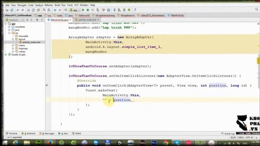Expand the values folder node
This screenshot has height=146, width=260.
(x=13, y=52)
